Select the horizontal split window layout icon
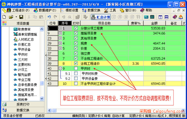This screenshot has width=187, height=119. tap(166, 17)
